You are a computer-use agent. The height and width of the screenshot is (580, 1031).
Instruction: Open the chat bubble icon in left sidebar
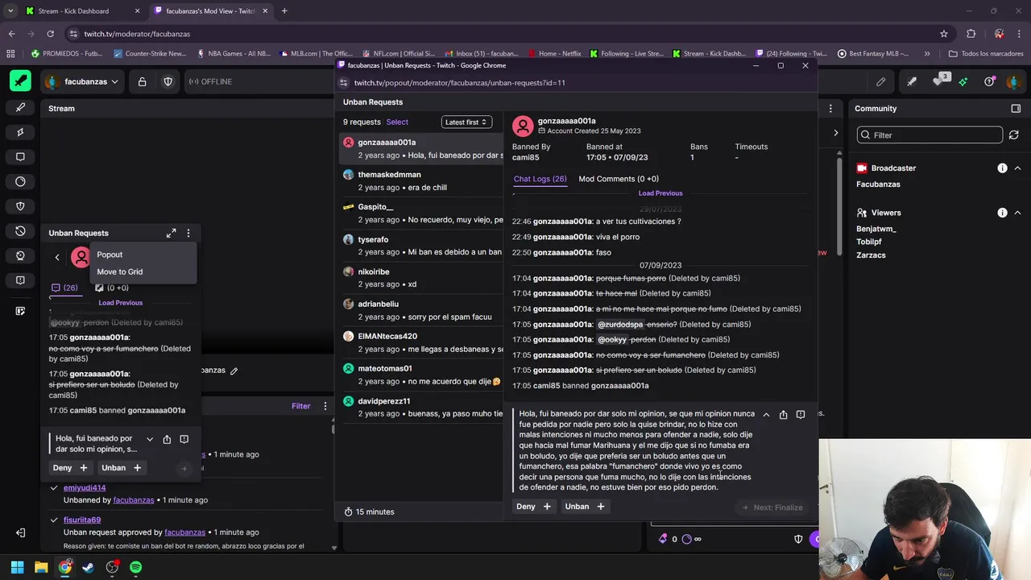(21, 157)
